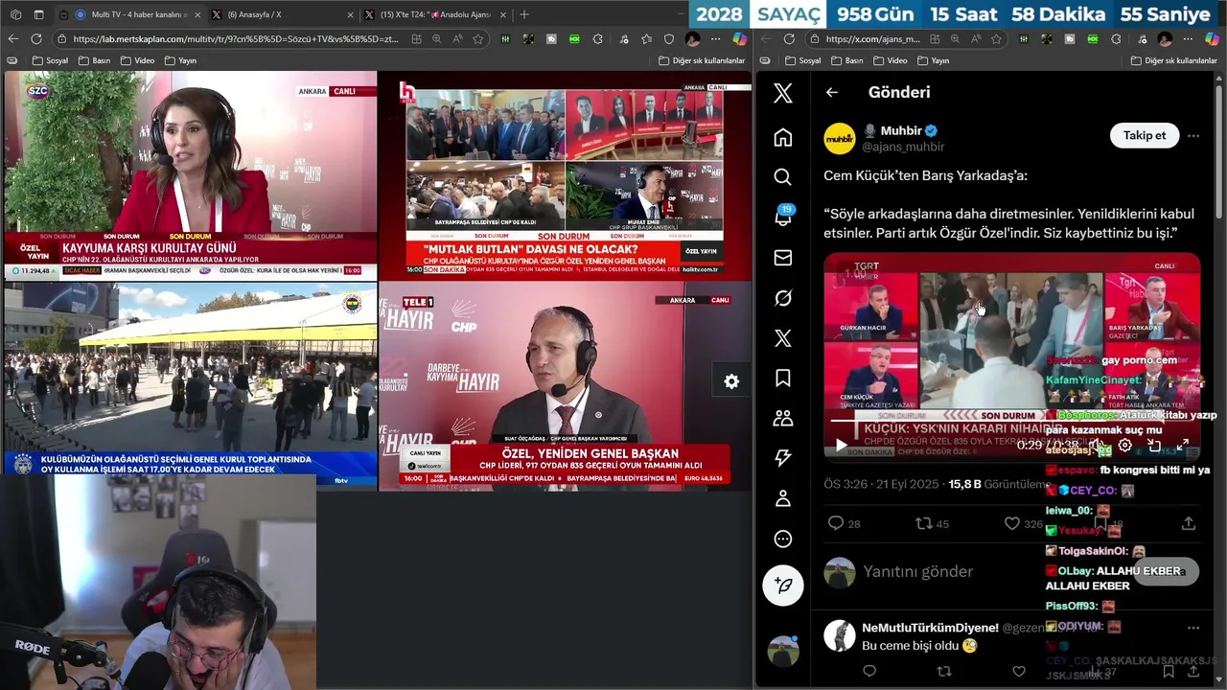This screenshot has height=690, width=1227.
Task: Open Muhbir profile name link
Action: pyautogui.click(x=901, y=130)
